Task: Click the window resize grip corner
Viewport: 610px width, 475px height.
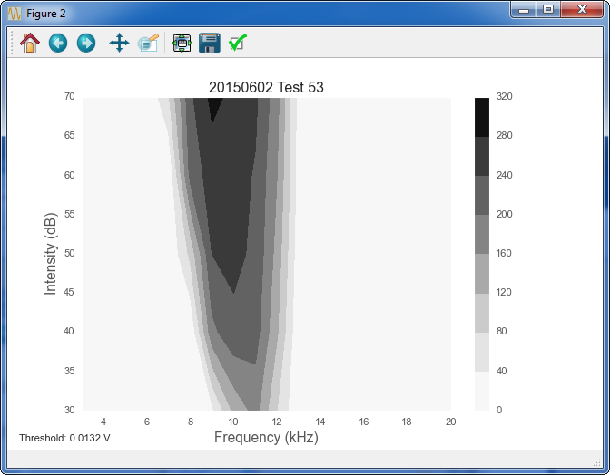Action: click(x=597, y=461)
